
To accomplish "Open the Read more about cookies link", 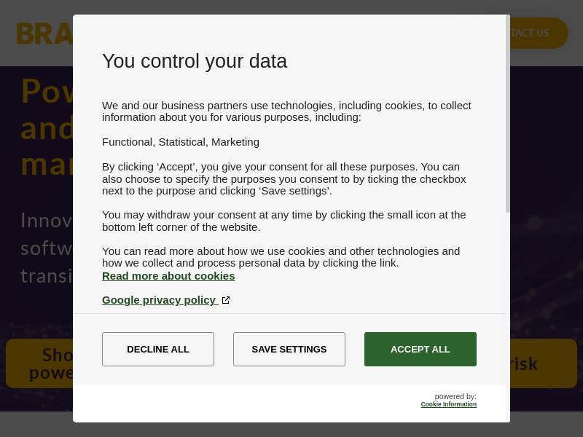I will (168, 275).
